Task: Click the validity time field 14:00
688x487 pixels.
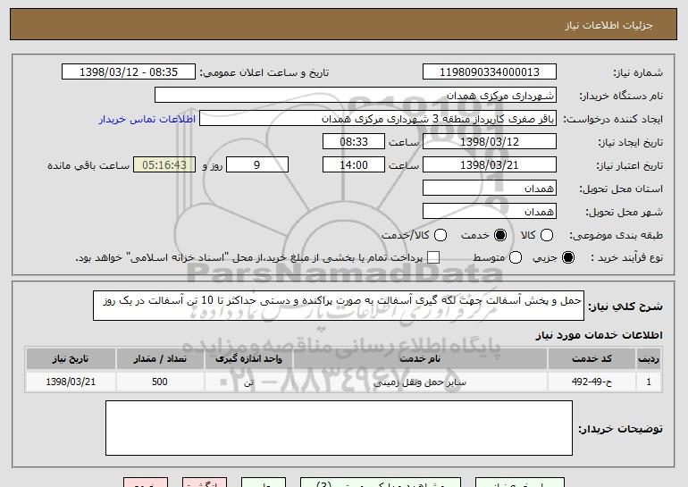Action: pos(354,165)
